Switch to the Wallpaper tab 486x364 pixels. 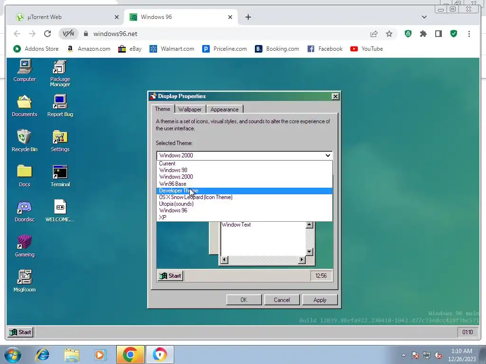(190, 109)
